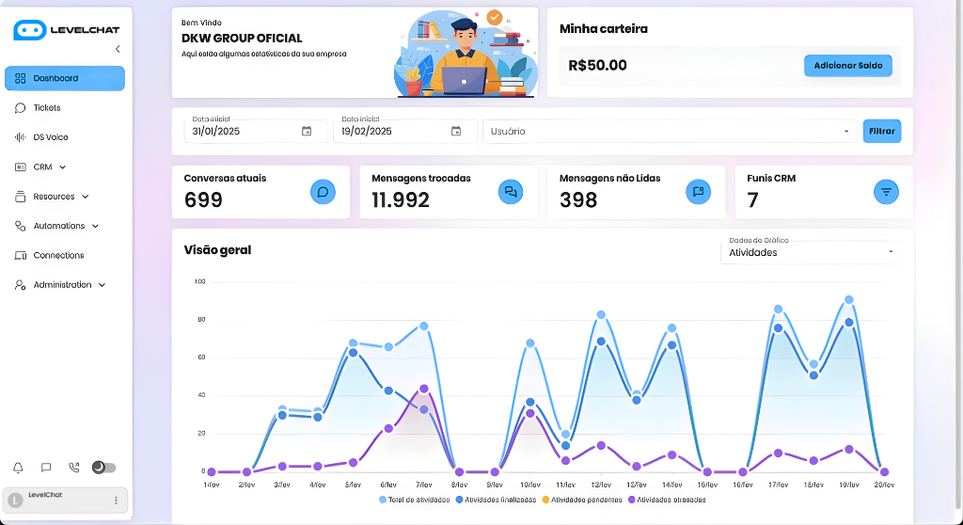Click the notifications bell icon
This screenshot has width=963, height=525.
(x=18, y=468)
